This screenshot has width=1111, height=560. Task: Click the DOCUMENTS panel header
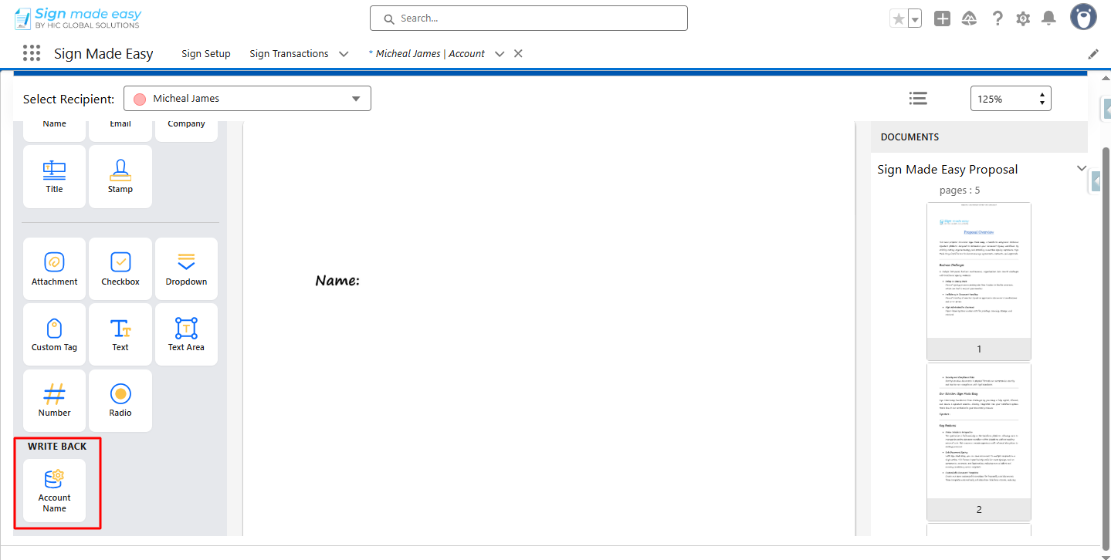coord(979,137)
